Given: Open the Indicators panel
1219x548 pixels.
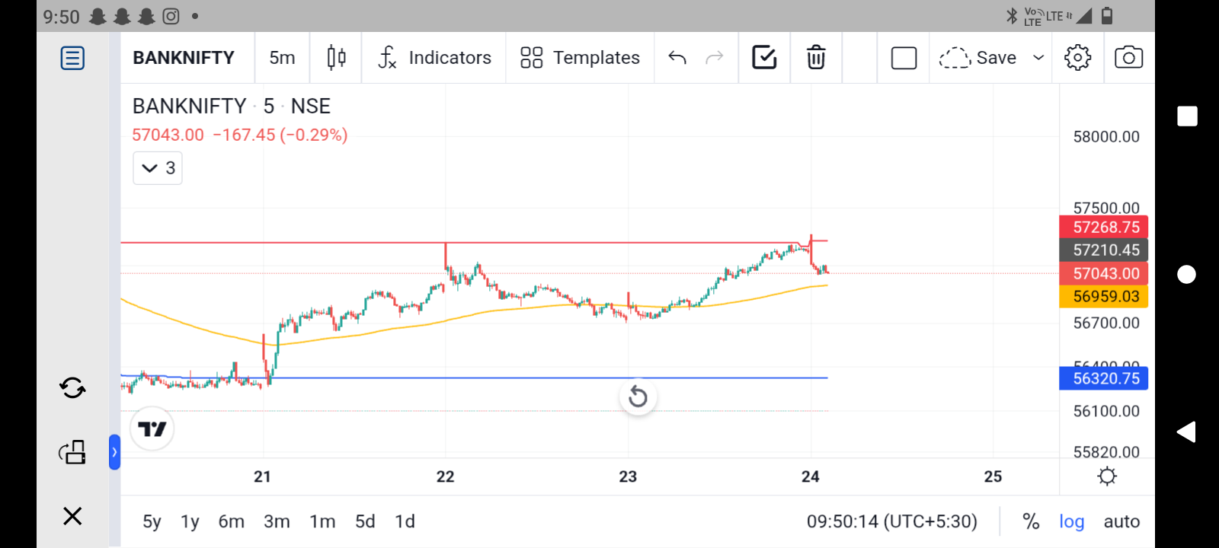Looking at the screenshot, I should (x=434, y=58).
